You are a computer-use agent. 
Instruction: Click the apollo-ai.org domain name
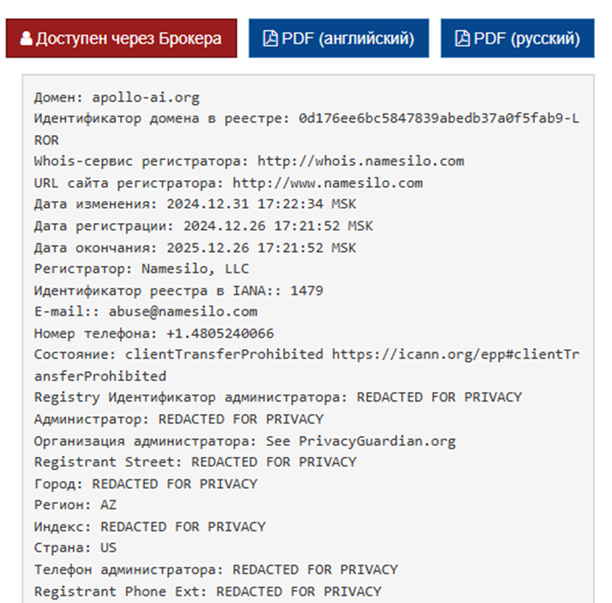click(x=146, y=97)
